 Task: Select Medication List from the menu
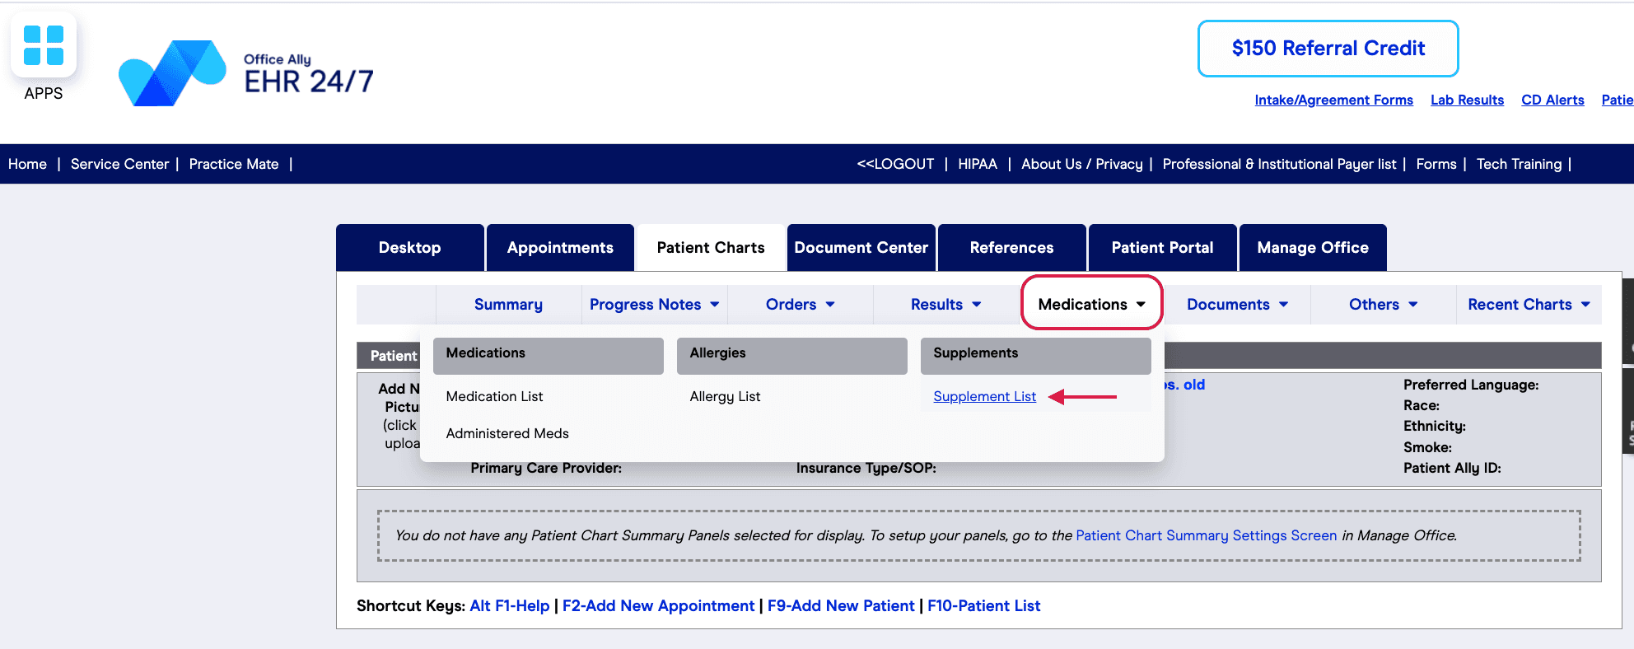(494, 397)
